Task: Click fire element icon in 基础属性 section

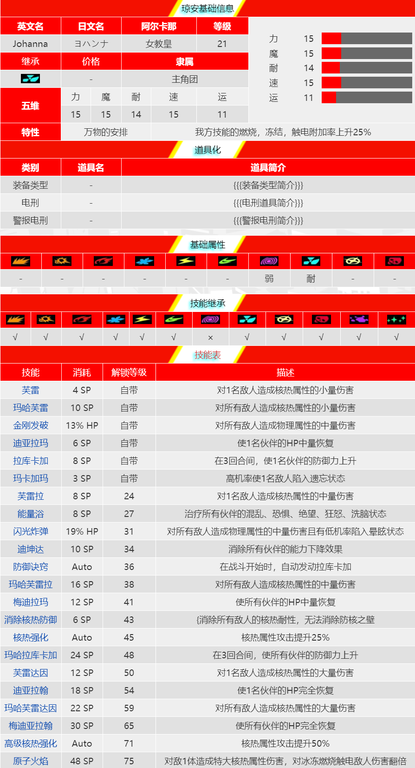Action: coord(103,261)
